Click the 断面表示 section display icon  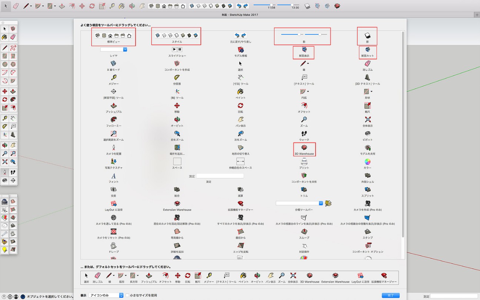tap(304, 50)
